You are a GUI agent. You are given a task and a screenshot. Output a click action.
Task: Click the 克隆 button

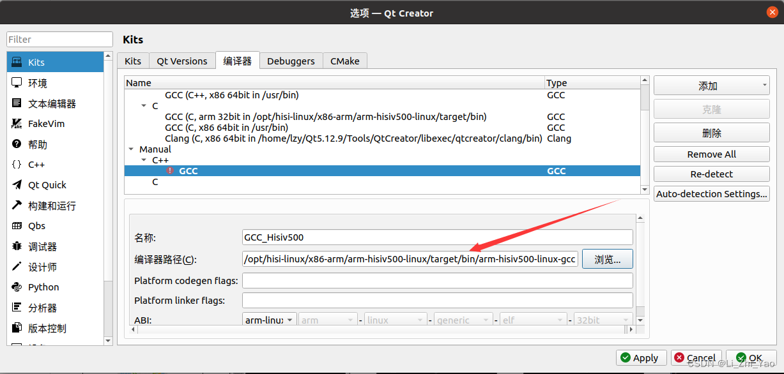coord(711,109)
